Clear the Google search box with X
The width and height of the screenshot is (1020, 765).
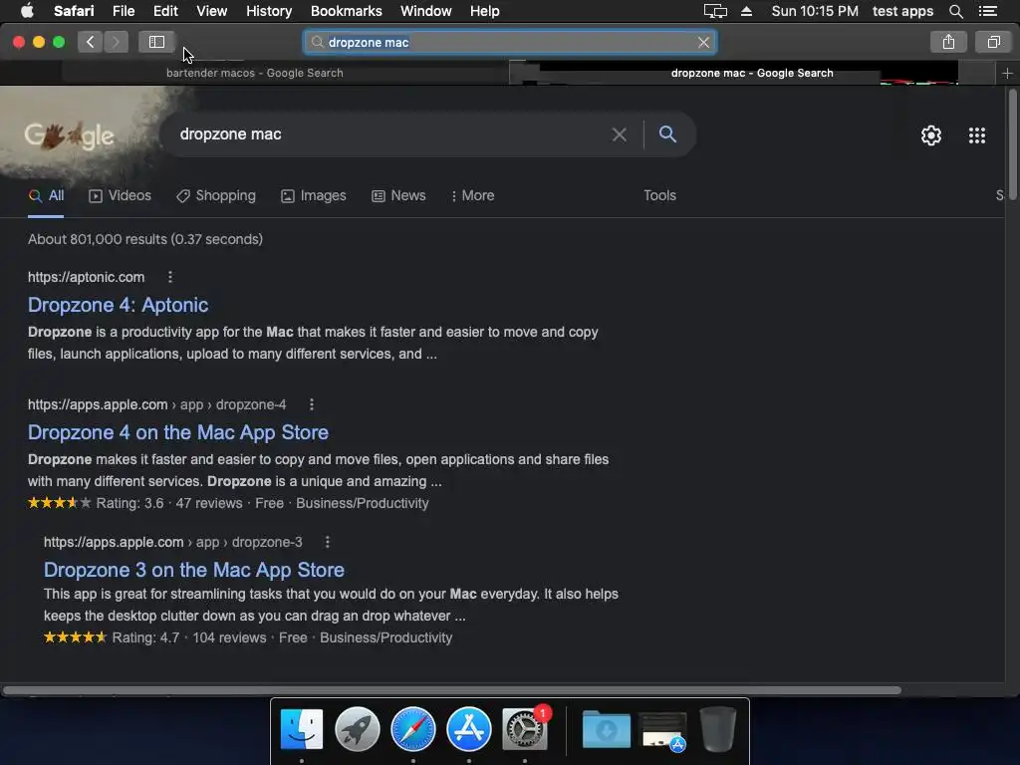[619, 134]
